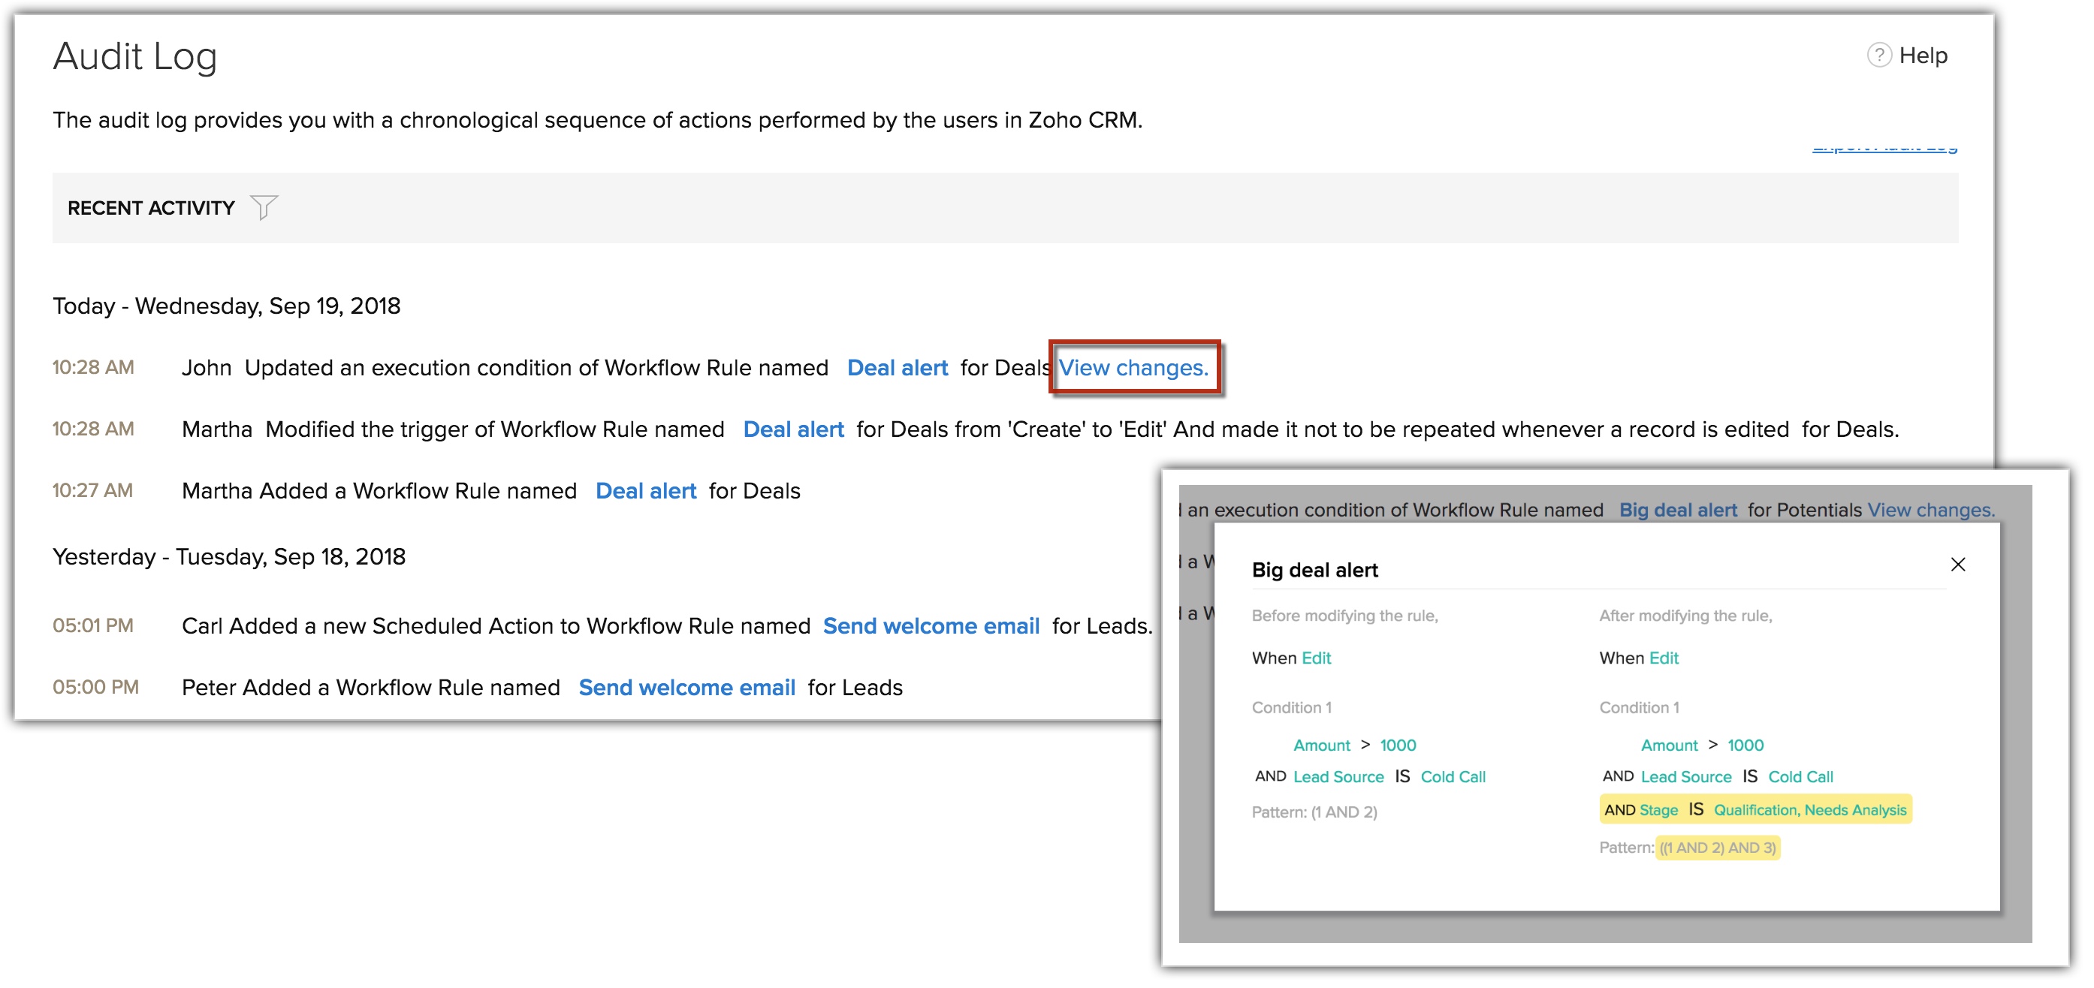Click the highlighted ((1 AND 2) AND 3) pattern
This screenshot has height=988, width=2094.
[x=1718, y=848]
